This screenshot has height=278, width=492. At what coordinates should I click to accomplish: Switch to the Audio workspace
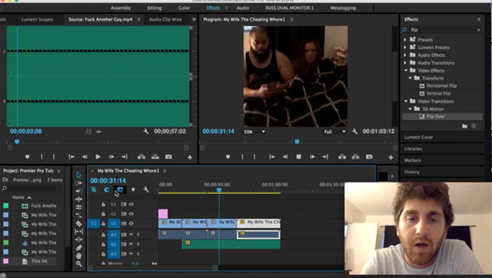tap(243, 8)
